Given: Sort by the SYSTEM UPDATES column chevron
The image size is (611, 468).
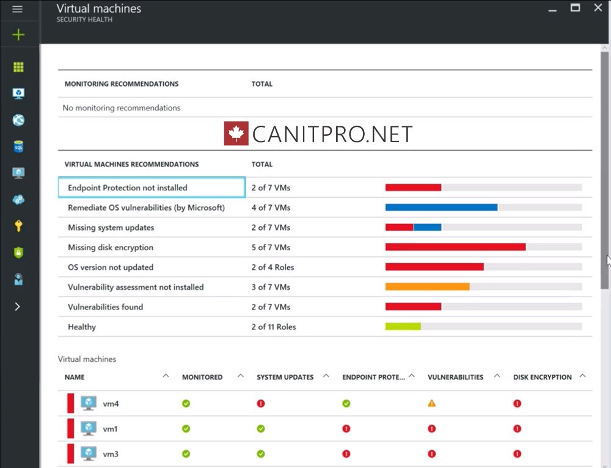Looking at the screenshot, I should (x=326, y=376).
